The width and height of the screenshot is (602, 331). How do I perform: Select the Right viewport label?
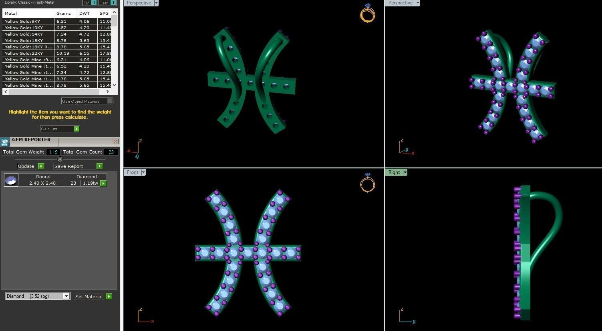(394, 172)
